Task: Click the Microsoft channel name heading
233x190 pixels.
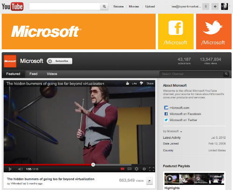Action: coord(32,61)
